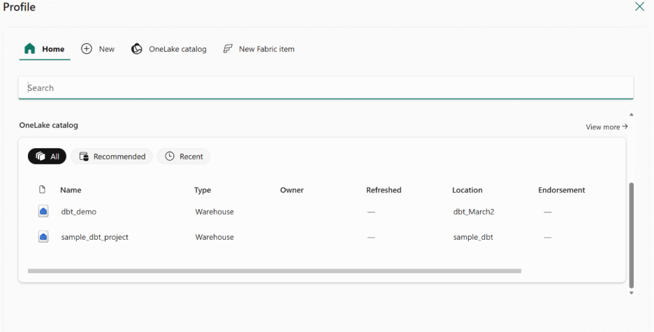Click the arrow beside View more
Screen dimensions: 654x332
(x=625, y=127)
